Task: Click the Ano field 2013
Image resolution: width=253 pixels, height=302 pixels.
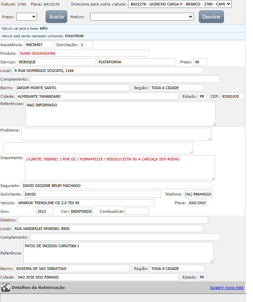Action: [45, 211]
